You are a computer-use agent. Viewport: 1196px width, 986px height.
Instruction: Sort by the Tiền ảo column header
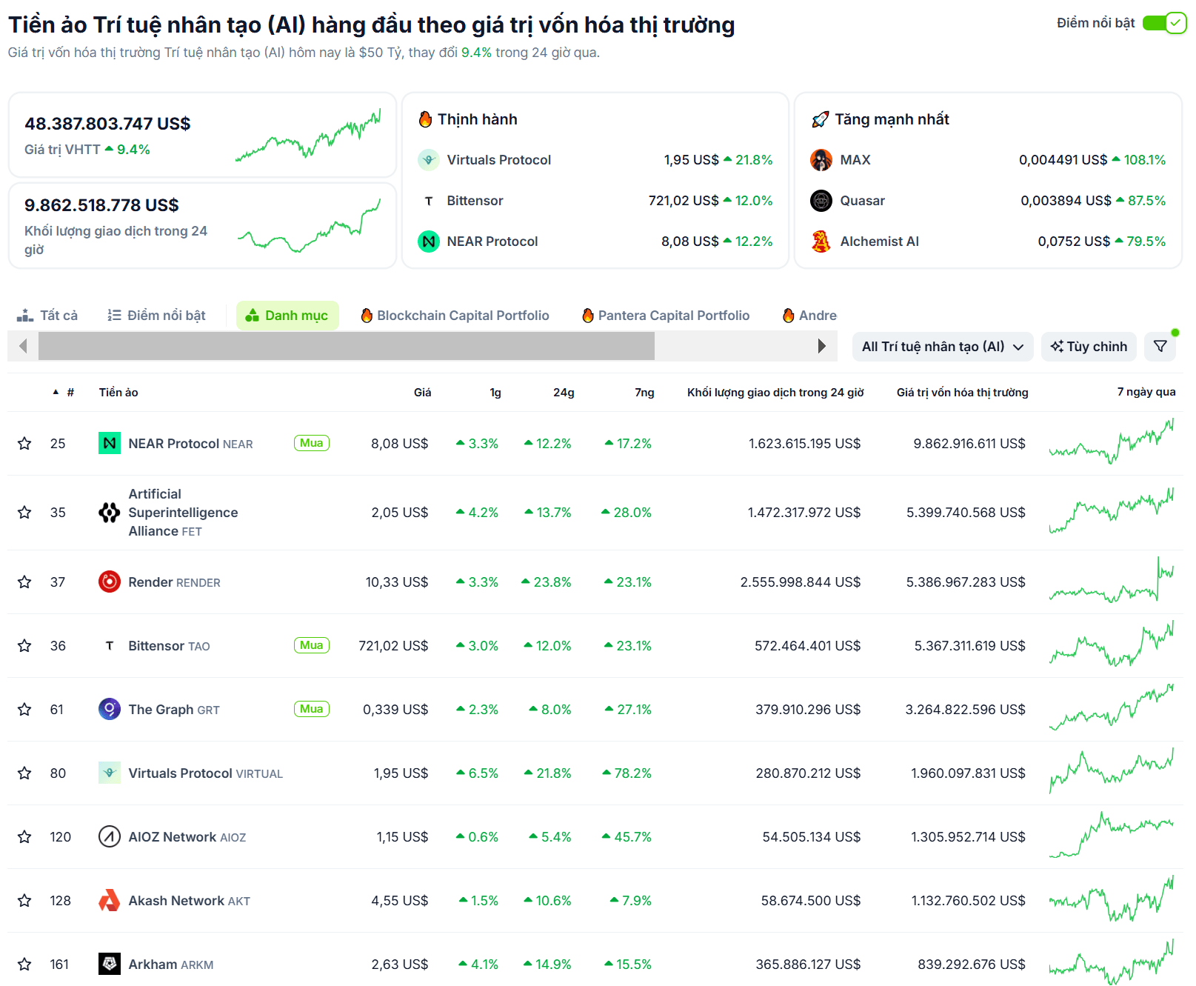pyautogui.click(x=118, y=392)
